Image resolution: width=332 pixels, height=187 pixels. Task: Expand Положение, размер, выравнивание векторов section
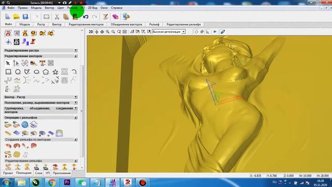(76, 103)
